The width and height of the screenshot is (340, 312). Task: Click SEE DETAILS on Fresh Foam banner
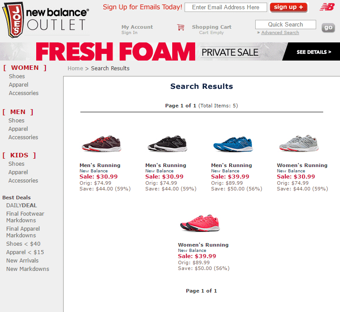[314, 52]
